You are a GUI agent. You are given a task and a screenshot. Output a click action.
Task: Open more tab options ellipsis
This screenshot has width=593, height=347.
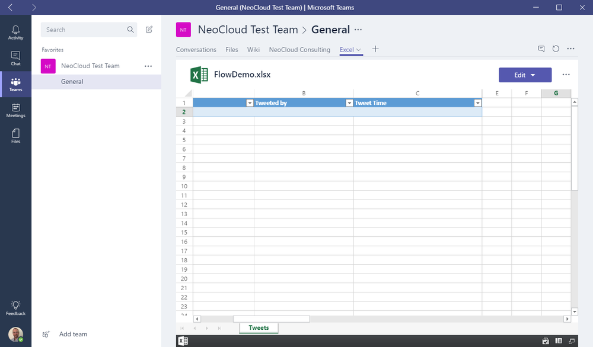[x=570, y=49]
